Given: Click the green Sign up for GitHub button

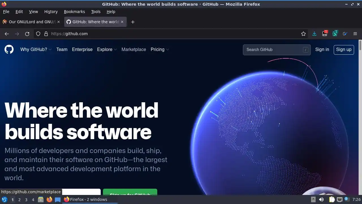Looking at the screenshot, I should (x=130, y=192).
